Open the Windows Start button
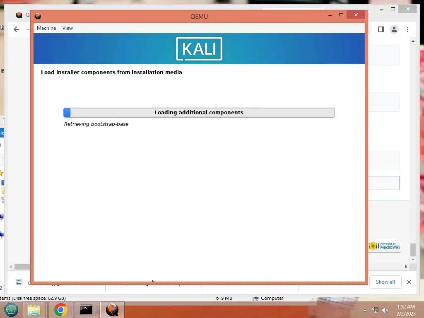This screenshot has width=424, height=318. 11,310
